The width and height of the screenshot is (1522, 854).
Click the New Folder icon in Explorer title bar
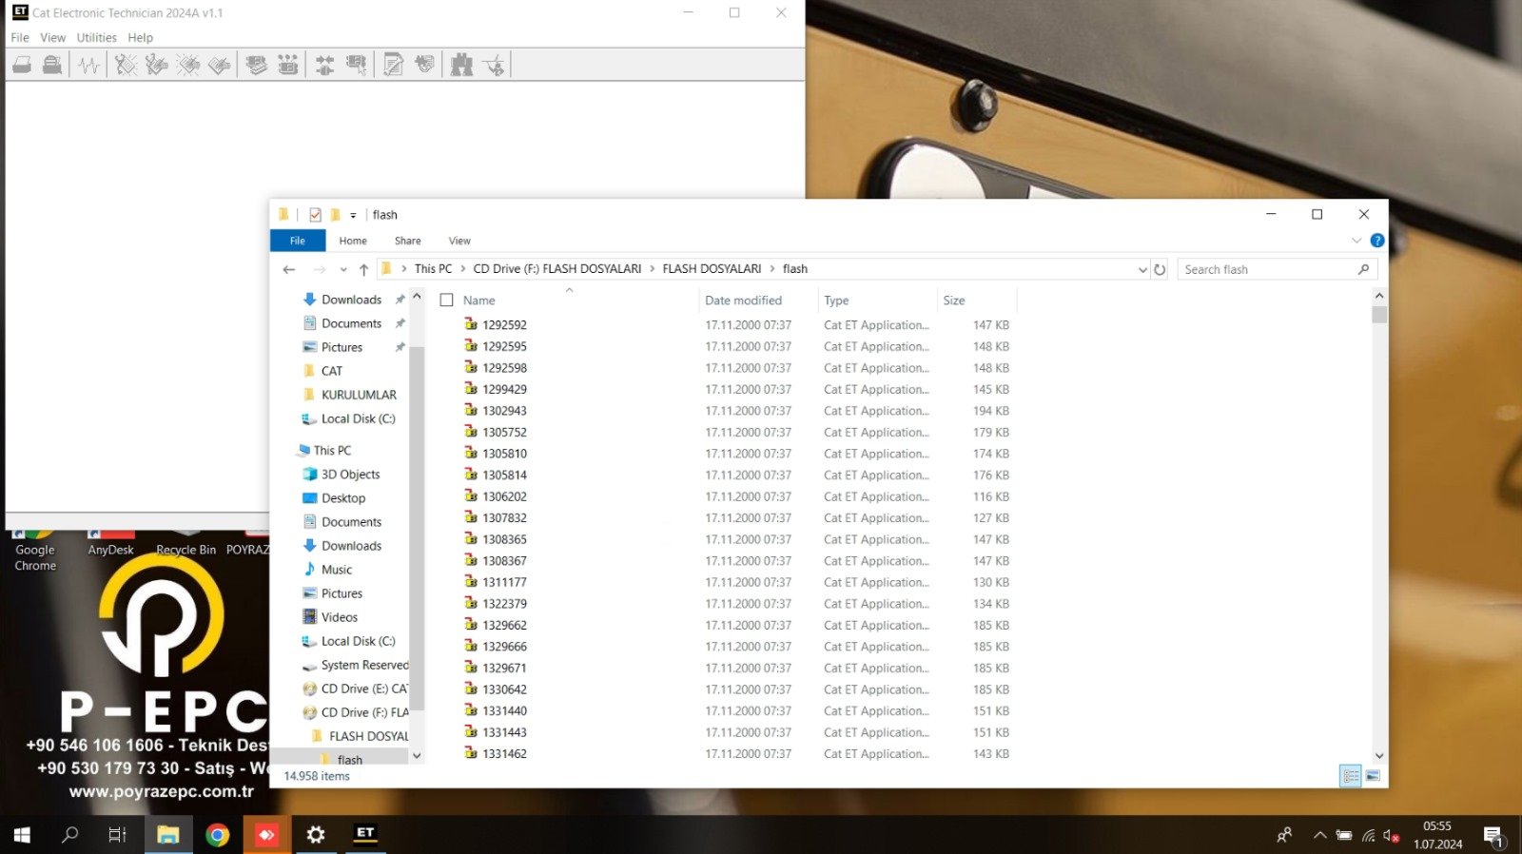click(335, 215)
